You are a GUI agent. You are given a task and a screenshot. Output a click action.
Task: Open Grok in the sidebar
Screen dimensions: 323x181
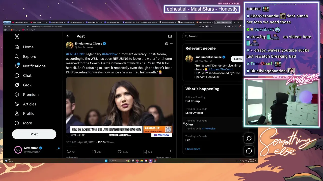(x=23, y=85)
